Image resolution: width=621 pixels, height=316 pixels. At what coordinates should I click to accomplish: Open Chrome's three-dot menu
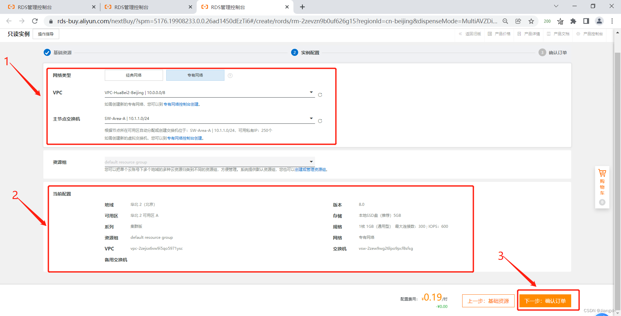pyautogui.click(x=612, y=21)
